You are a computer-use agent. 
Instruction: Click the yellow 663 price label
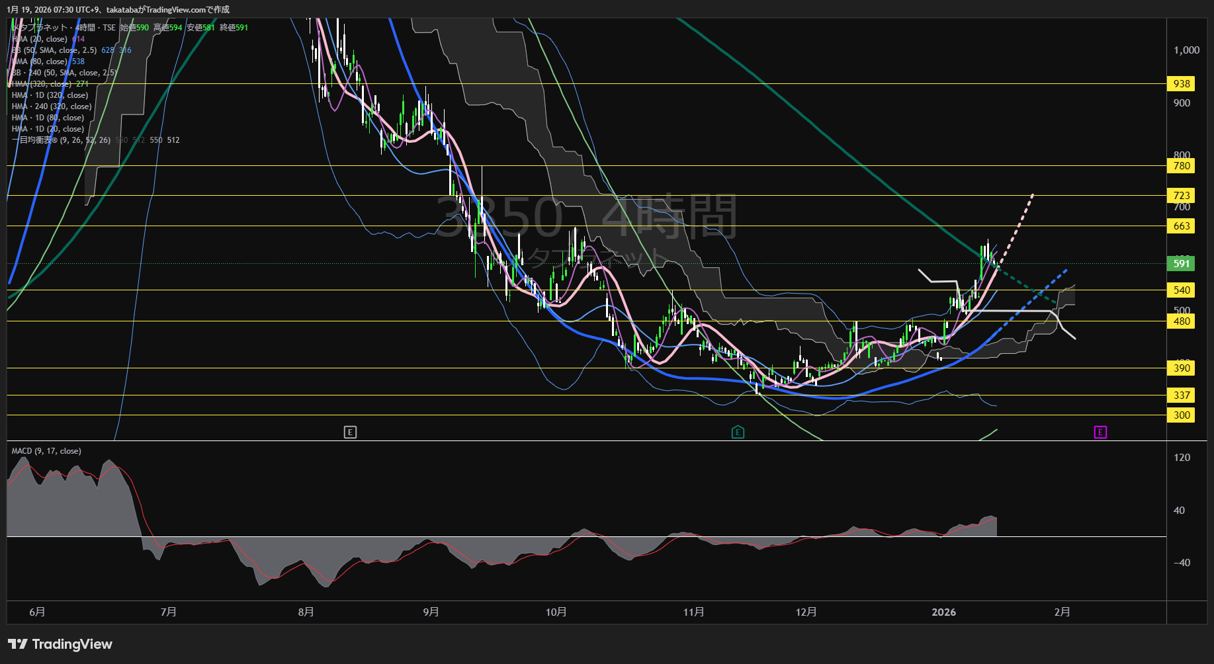[1181, 226]
